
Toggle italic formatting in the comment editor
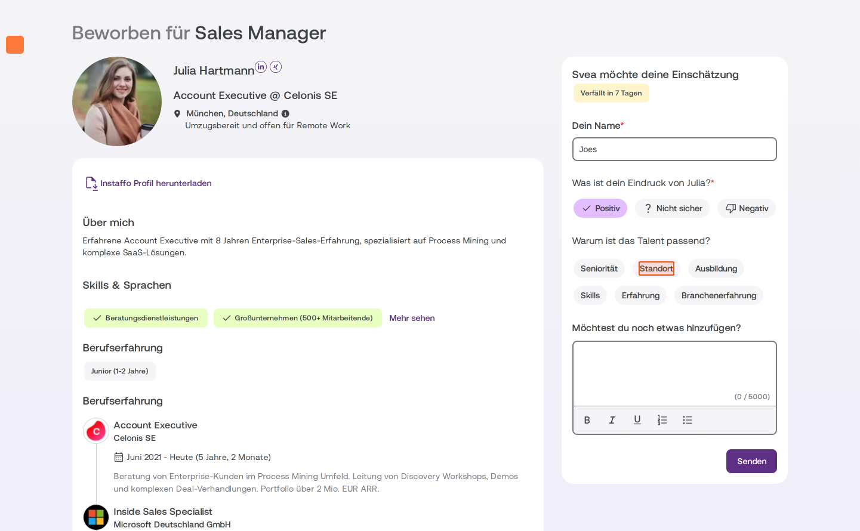click(x=612, y=420)
